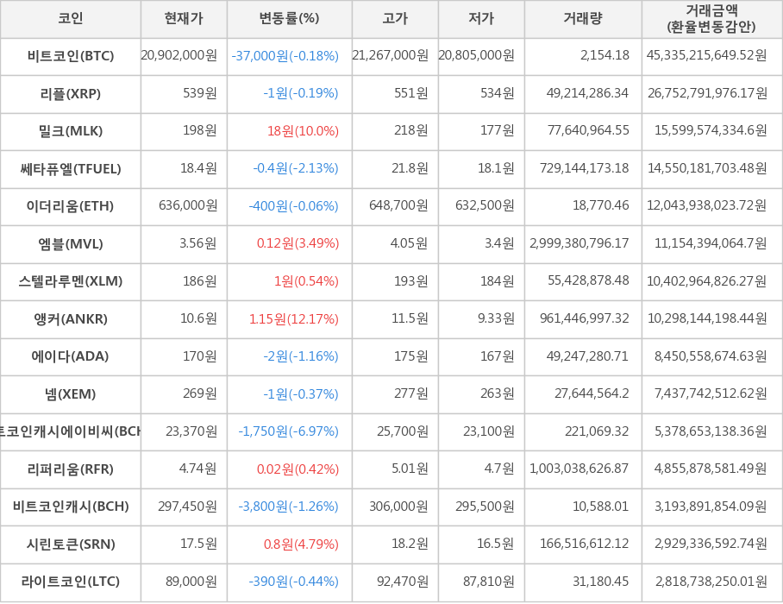Open the 라이트코인(LTC) coin entry
Viewport: 783px width, 604px height.
(71, 582)
